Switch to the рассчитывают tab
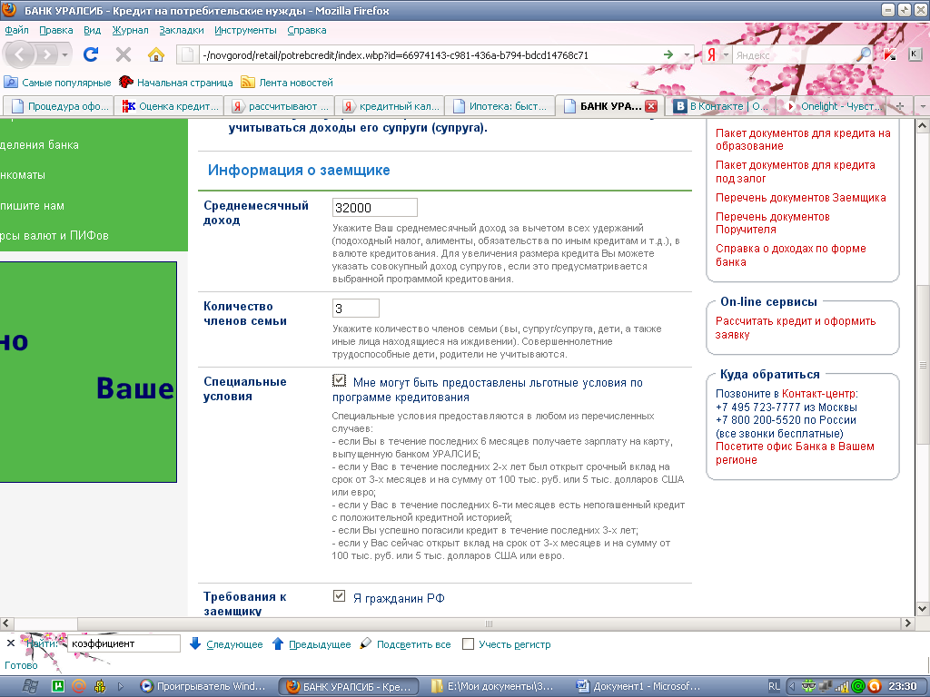 (280, 106)
